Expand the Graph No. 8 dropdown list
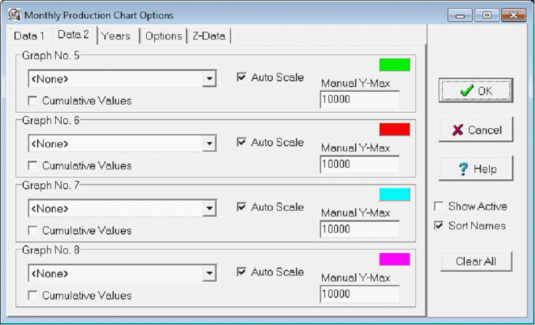The image size is (535, 325). (x=209, y=273)
